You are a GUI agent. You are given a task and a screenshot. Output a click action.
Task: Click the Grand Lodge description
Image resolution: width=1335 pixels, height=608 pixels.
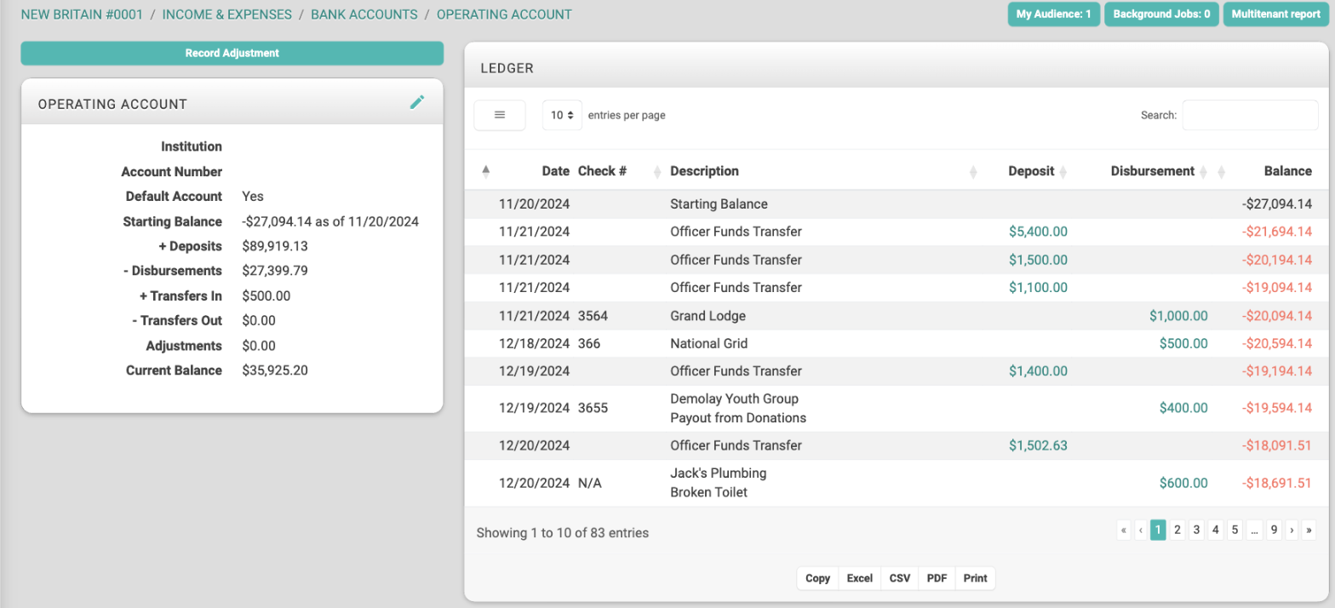tap(708, 316)
